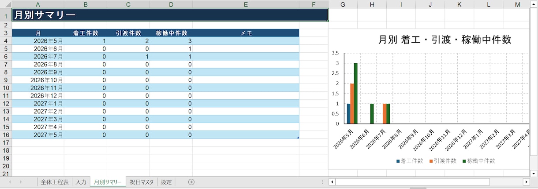Click the green 2026年6月 bar in chart
Viewport: 538px width, 189px height.
372,114
